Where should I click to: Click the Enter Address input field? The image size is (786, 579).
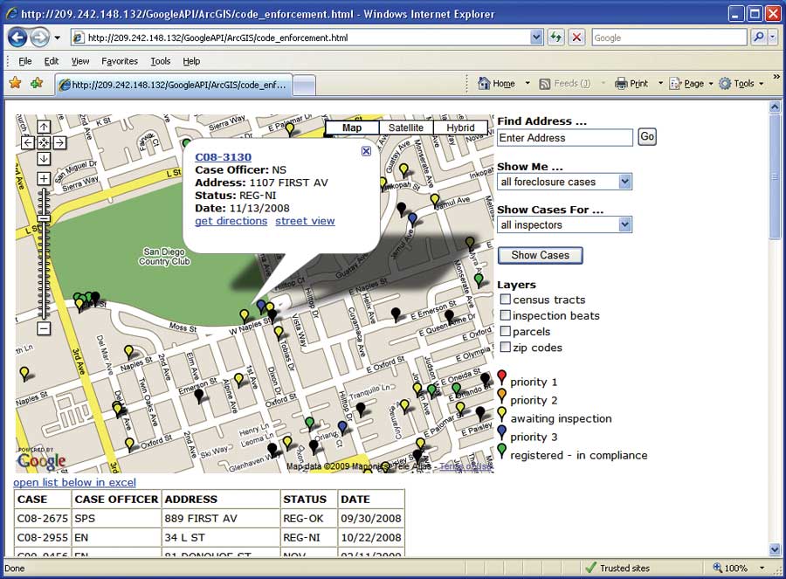tap(565, 138)
